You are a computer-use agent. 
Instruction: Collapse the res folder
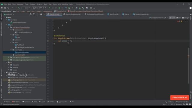point(7,62)
